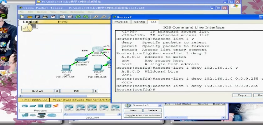The image size is (263, 125).
Task: Click the Paste toolbar icon
Action: (70, 17)
